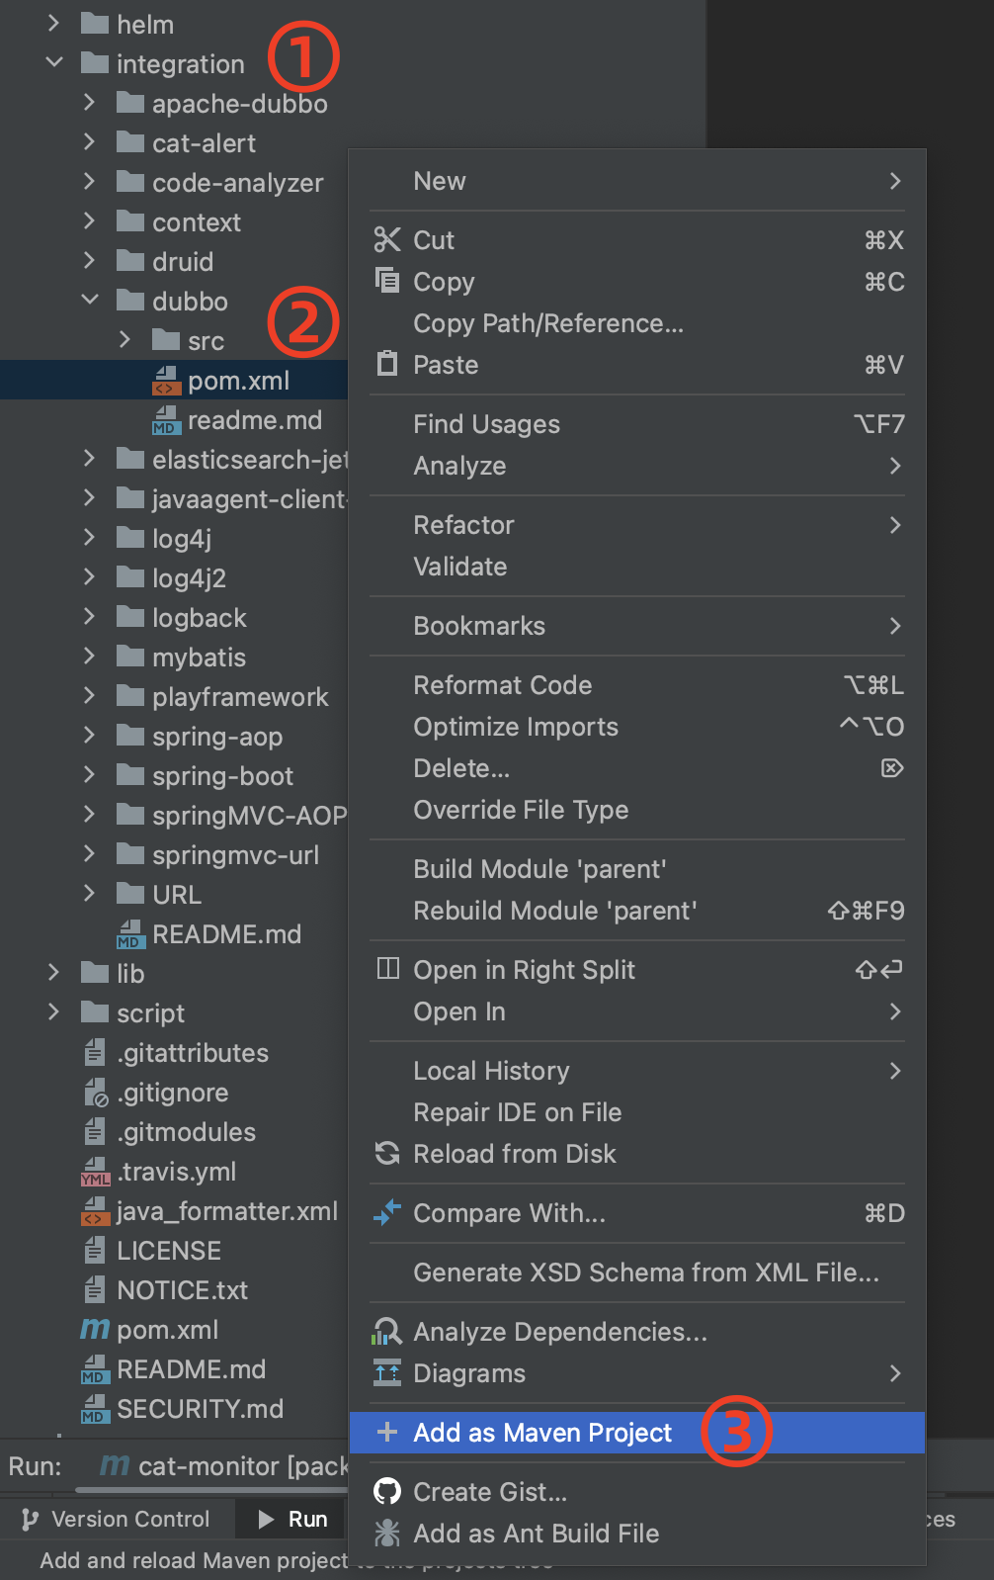Expand the spring-boot folder
The width and height of the screenshot is (994, 1580).
[89, 774]
